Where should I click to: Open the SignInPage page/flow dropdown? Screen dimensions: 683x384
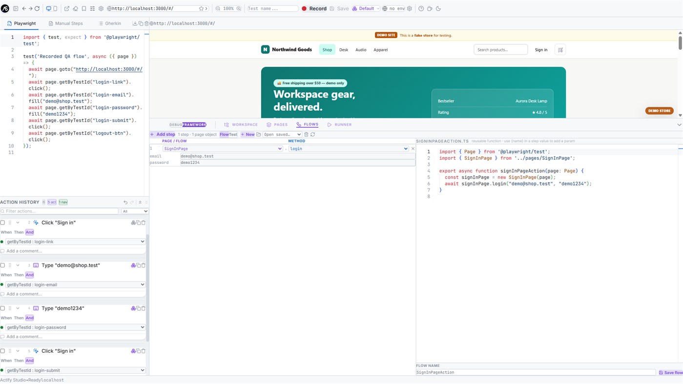(x=223, y=148)
